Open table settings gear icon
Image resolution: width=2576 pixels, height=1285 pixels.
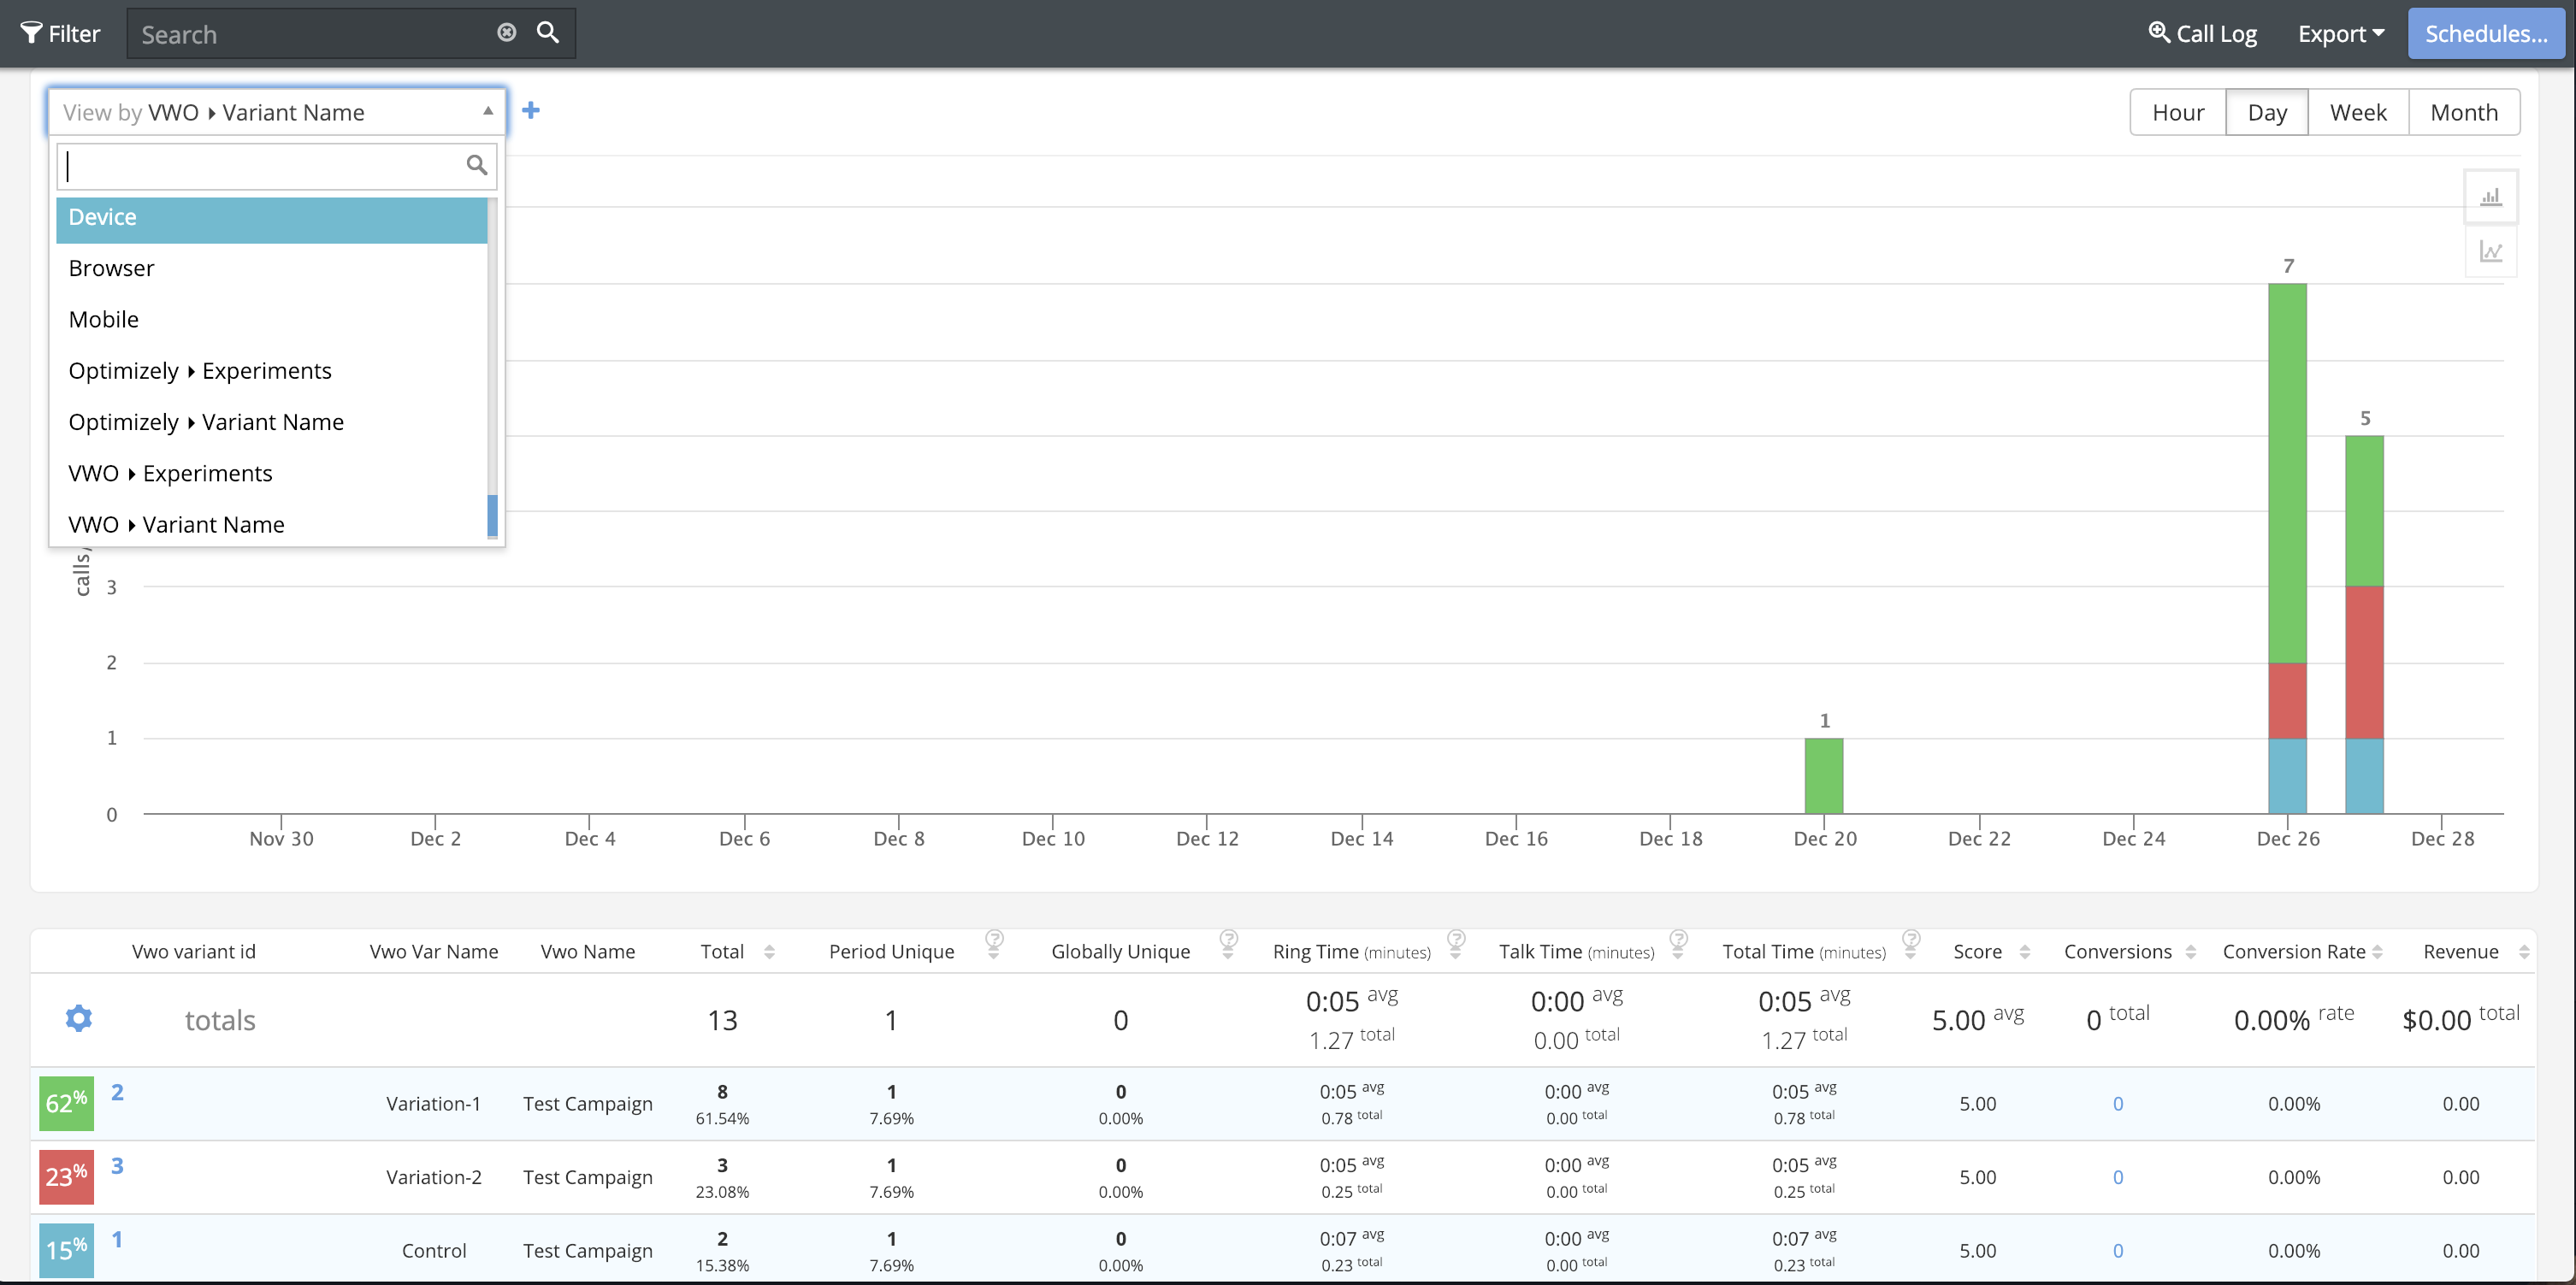point(79,1018)
